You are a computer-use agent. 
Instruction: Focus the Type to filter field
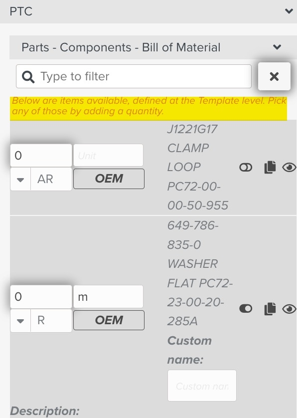[x=134, y=76]
